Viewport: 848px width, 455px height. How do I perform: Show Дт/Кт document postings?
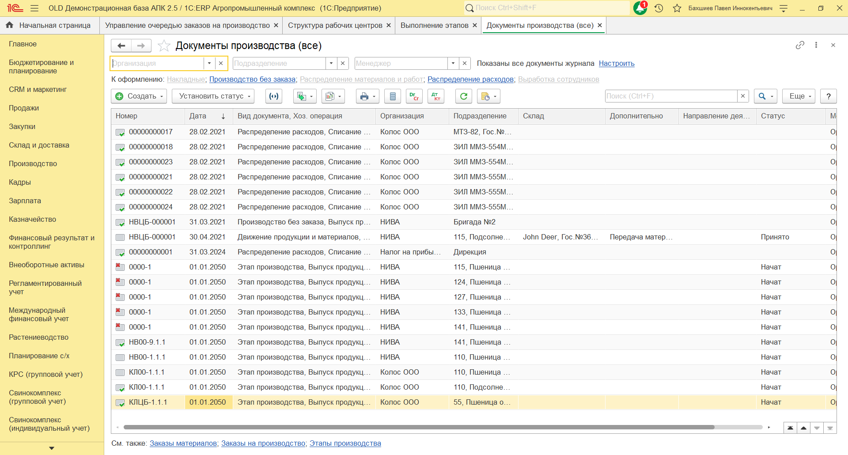pyautogui.click(x=436, y=96)
